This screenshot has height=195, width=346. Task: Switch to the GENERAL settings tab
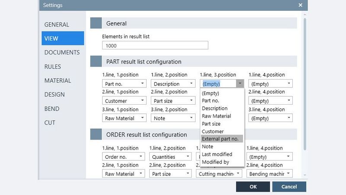pos(57,25)
